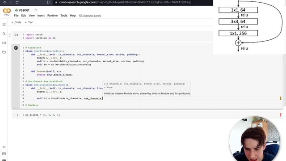Click the '1x1, 64' box in diagram
This screenshot has width=286, height=161.
(238, 10)
